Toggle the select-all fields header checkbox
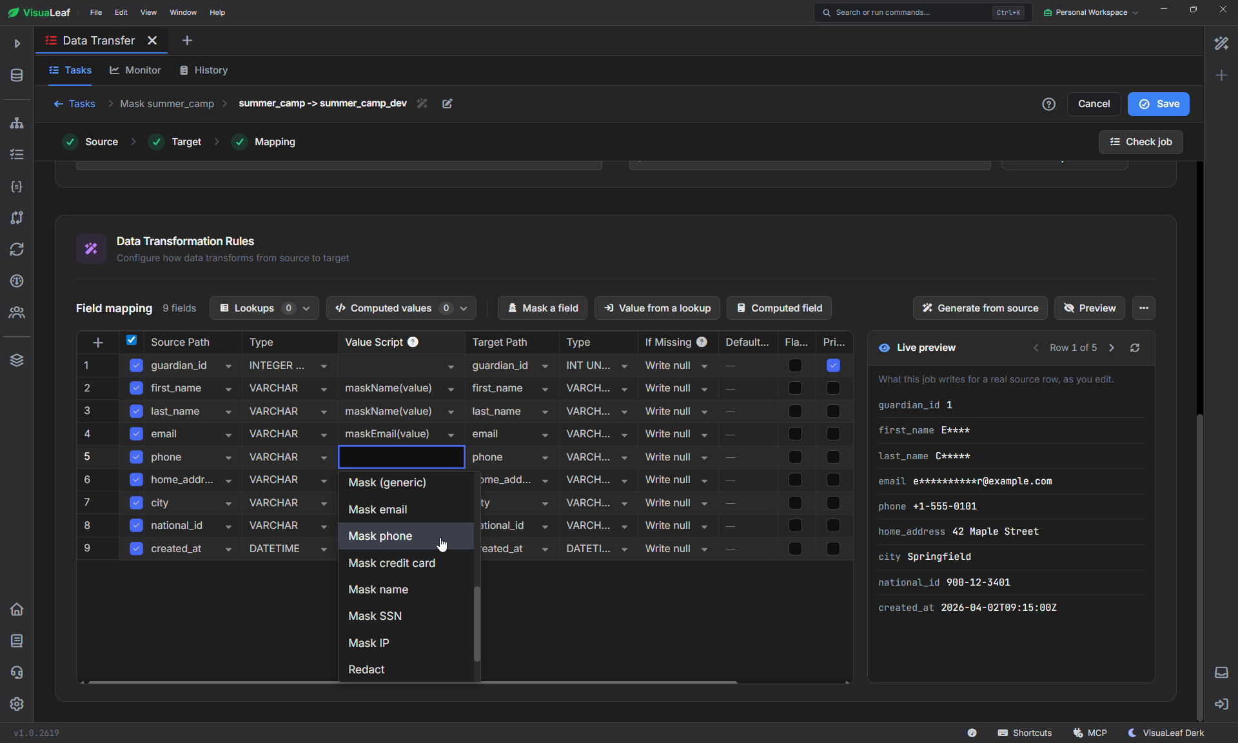The image size is (1238, 743). pyautogui.click(x=132, y=340)
